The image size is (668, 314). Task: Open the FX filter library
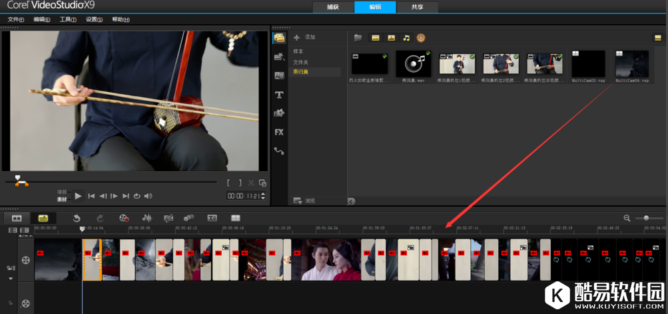[x=279, y=132]
